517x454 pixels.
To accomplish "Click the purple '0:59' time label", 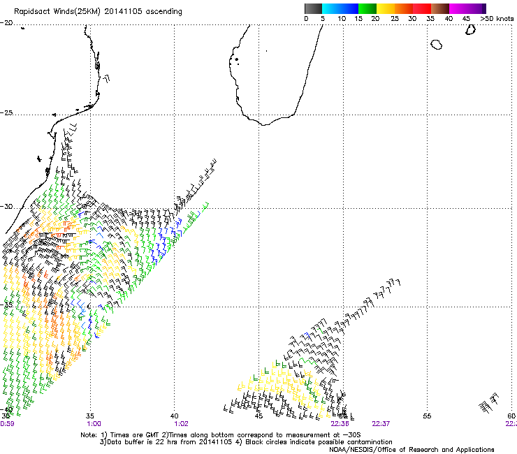I will point(7,424).
